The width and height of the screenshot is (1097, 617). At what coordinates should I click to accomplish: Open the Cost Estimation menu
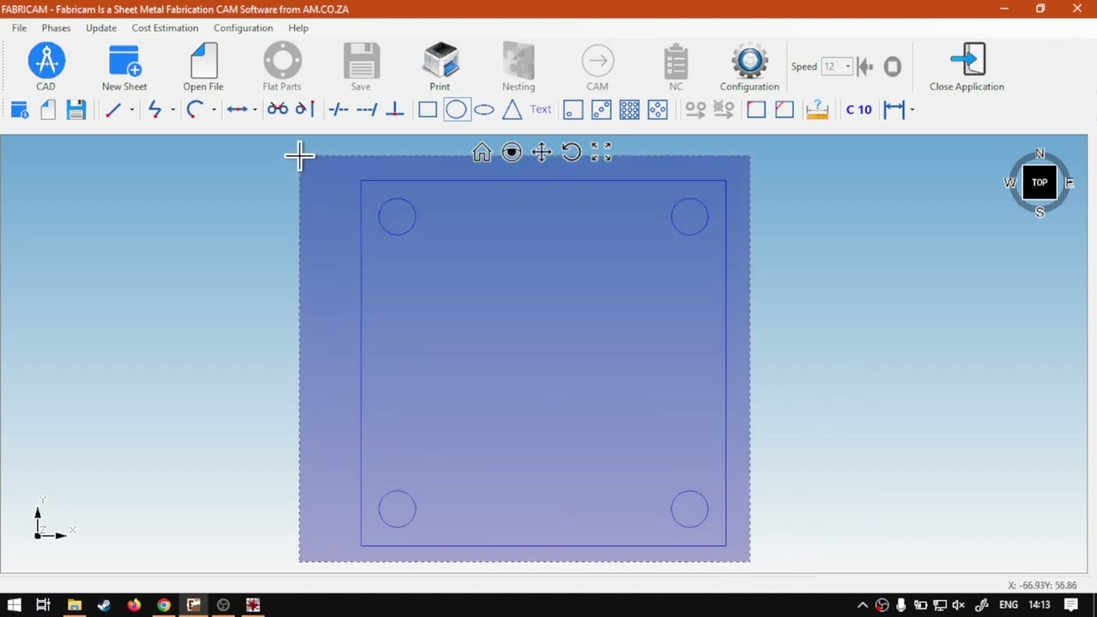pyautogui.click(x=165, y=27)
